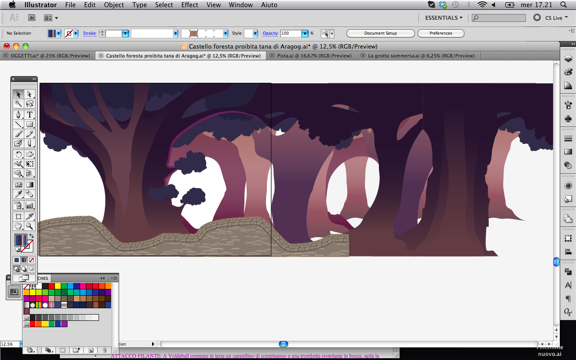The width and height of the screenshot is (576, 360).
Task: Go to Adobe Bridge
Action: (32, 18)
